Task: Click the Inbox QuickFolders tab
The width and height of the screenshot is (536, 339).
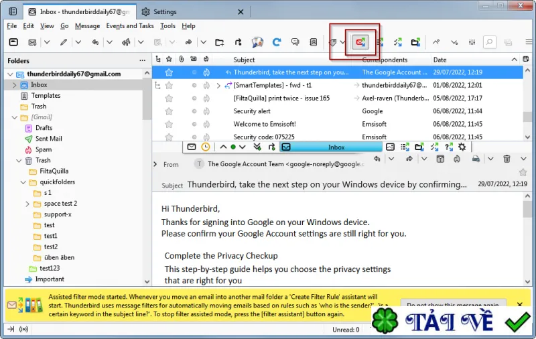Action: pos(331,147)
